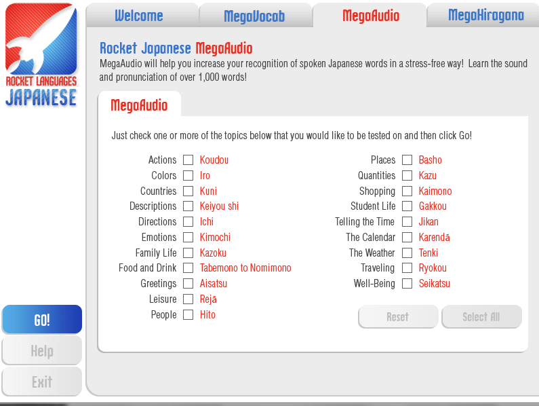Click the red Tabemono to Nomimono label
The width and height of the screenshot is (539, 406).
245,268
